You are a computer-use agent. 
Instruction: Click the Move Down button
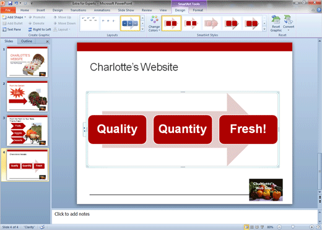(64, 23)
